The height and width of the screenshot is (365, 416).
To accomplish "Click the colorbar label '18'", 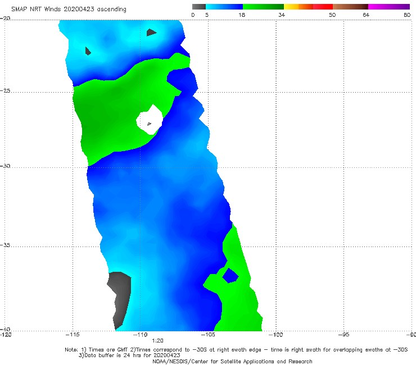I will coord(242,15).
